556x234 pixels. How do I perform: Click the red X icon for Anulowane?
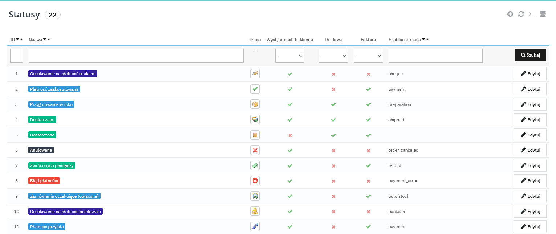255,150
